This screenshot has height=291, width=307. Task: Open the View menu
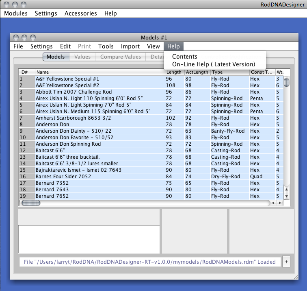point(153,46)
